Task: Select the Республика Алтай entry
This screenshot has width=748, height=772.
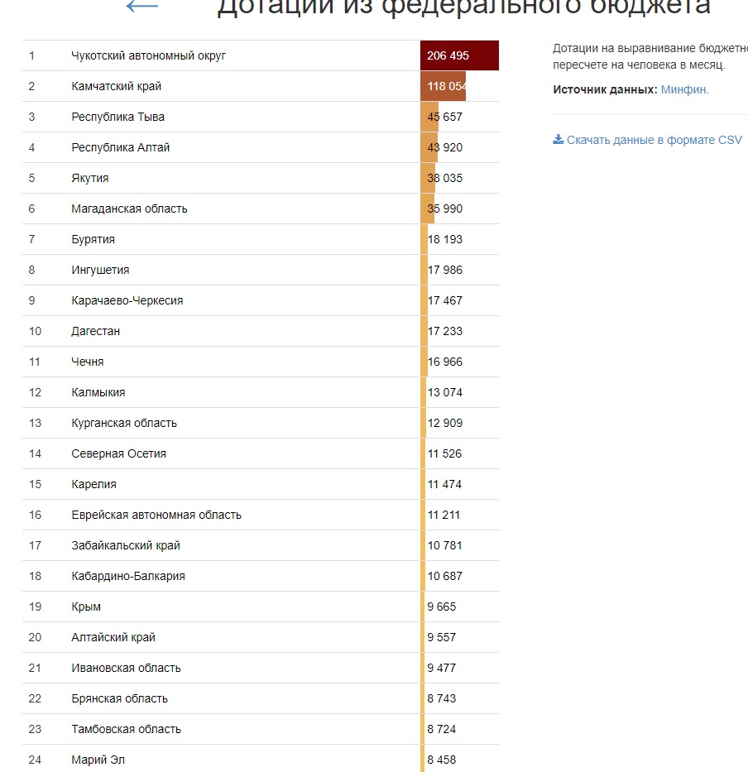Action: 261,147
